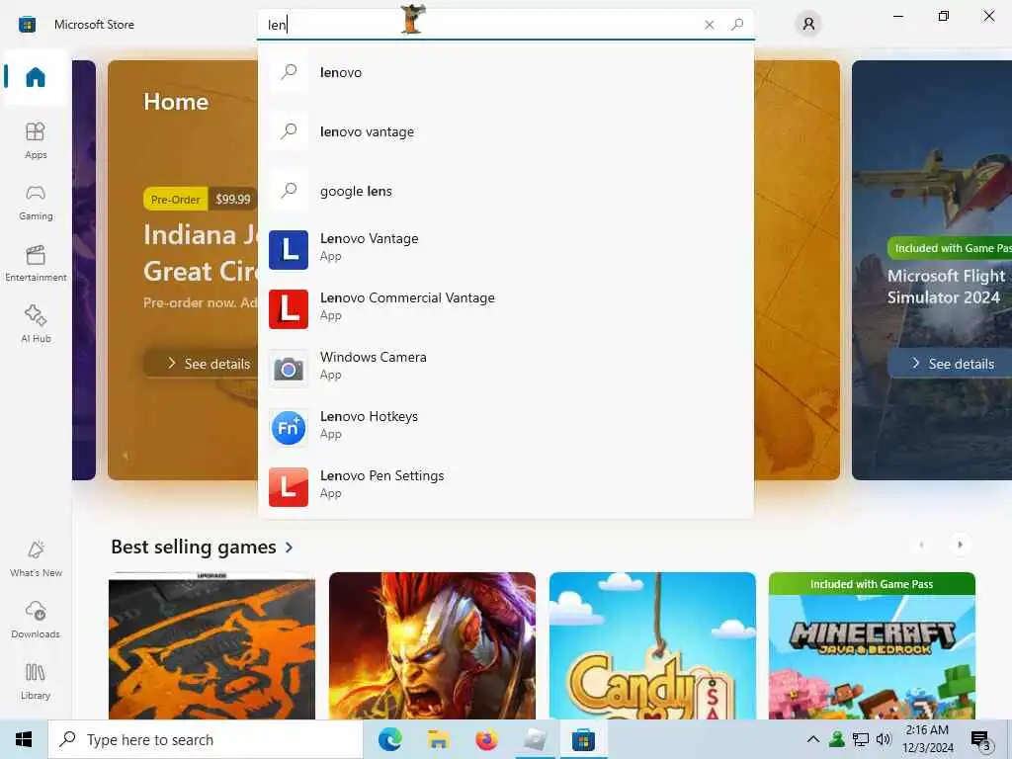
Task: Open Entertainment section
Action: click(36, 263)
